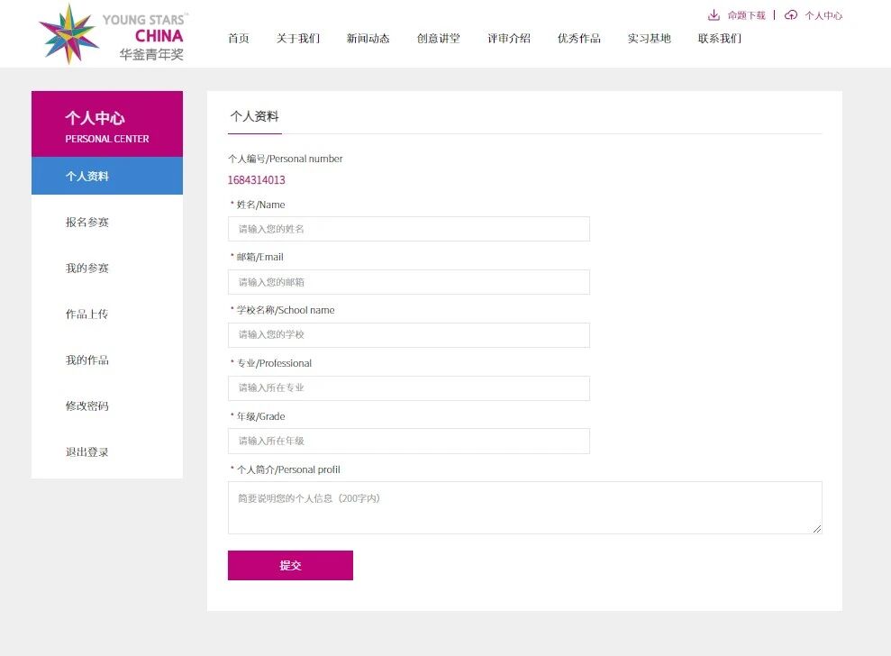Open the 命题下载 link

pyautogui.click(x=746, y=15)
